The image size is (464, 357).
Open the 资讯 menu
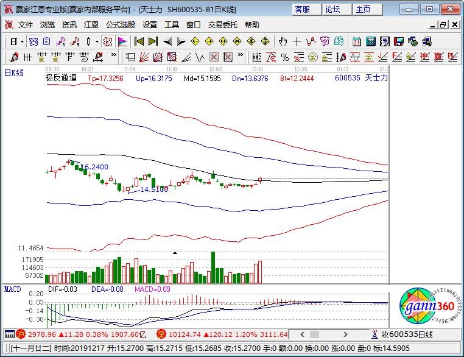pos(69,25)
